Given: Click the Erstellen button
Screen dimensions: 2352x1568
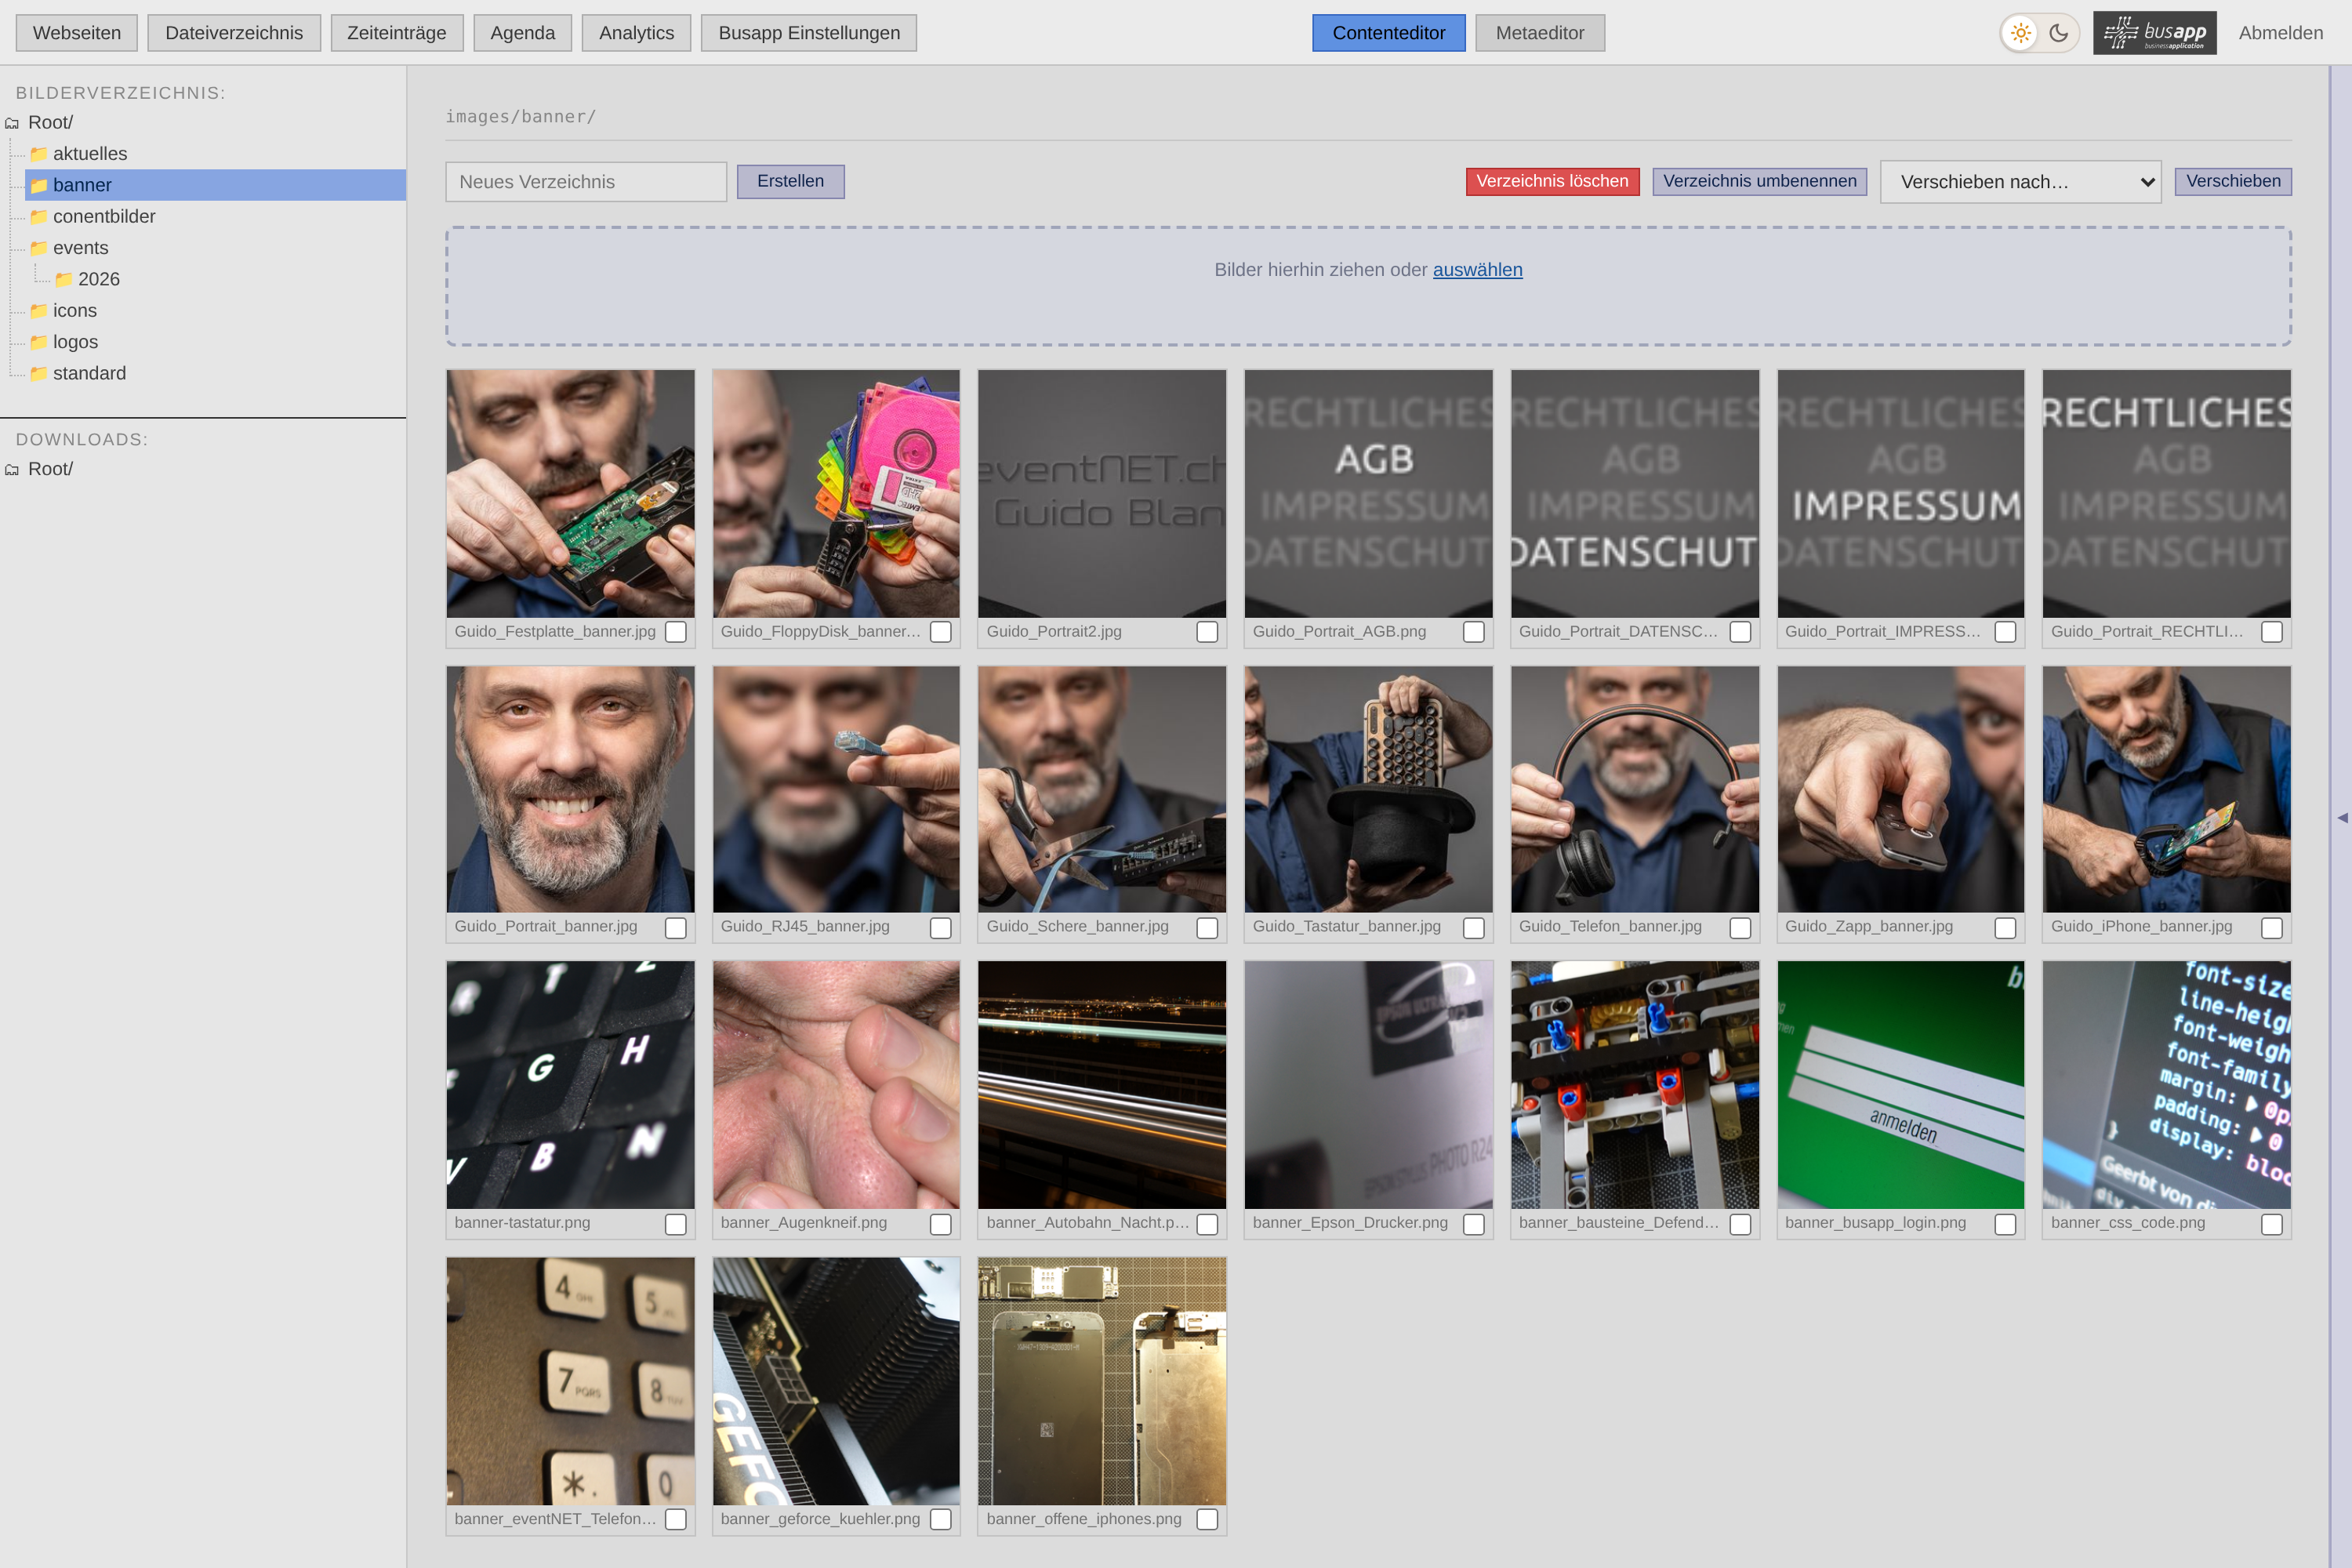Looking at the screenshot, I should [790, 181].
